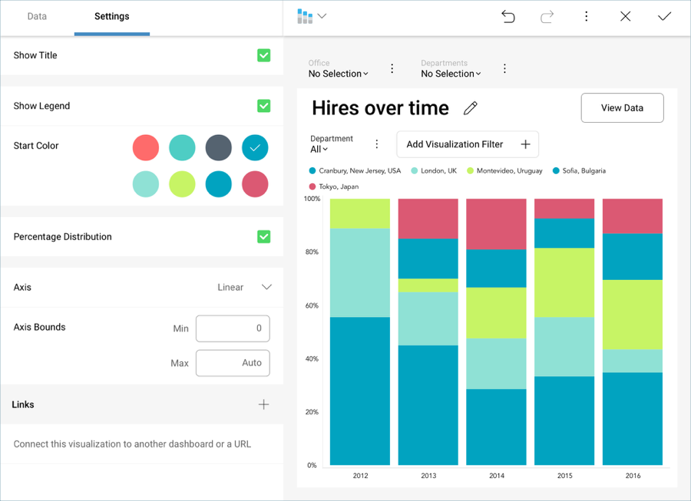Select mint London segment in 2015 bar

pyautogui.click(x=564, y=347)
